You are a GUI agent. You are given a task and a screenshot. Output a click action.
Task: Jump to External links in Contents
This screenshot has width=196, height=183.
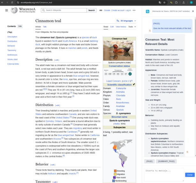(13, 64)
